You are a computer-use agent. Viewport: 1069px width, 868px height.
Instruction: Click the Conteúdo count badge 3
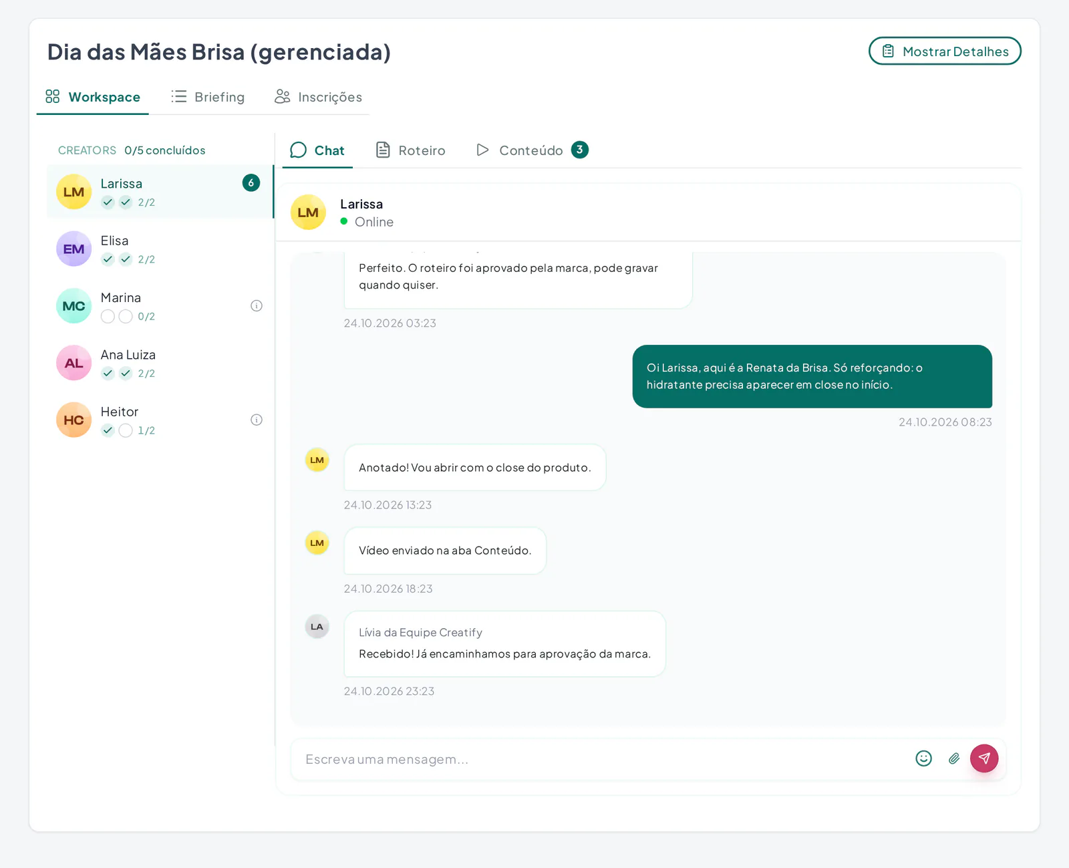(x=580, y=150)
